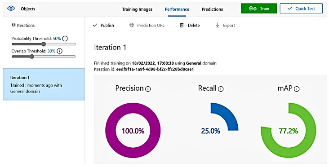
Task: Click the Iteration 1 page heading
Action: click(110, 47)
